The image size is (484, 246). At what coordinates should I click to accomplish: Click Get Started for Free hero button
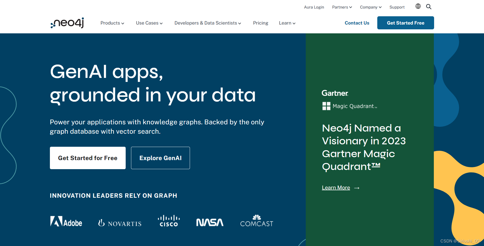click(x=88, y=158)
